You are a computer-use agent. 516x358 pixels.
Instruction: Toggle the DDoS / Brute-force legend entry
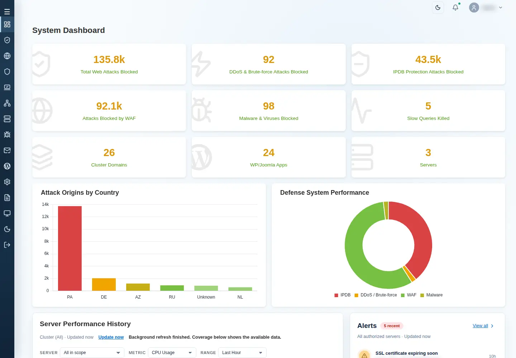coord(376,295)
